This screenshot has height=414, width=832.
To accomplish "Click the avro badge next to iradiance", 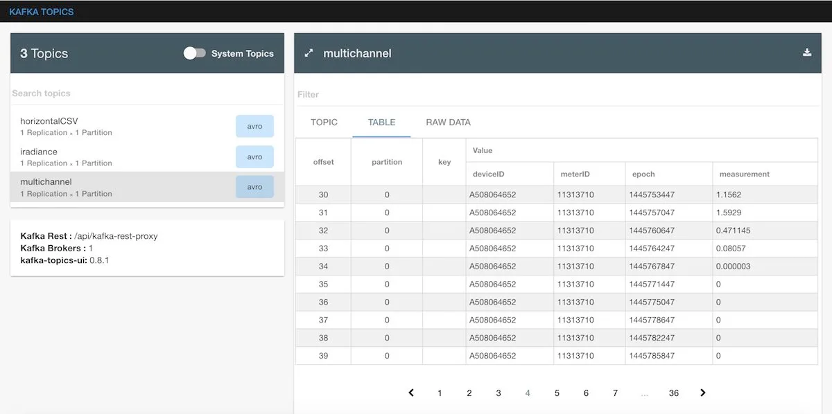I will pyautogui.click(x=255, y=156).
